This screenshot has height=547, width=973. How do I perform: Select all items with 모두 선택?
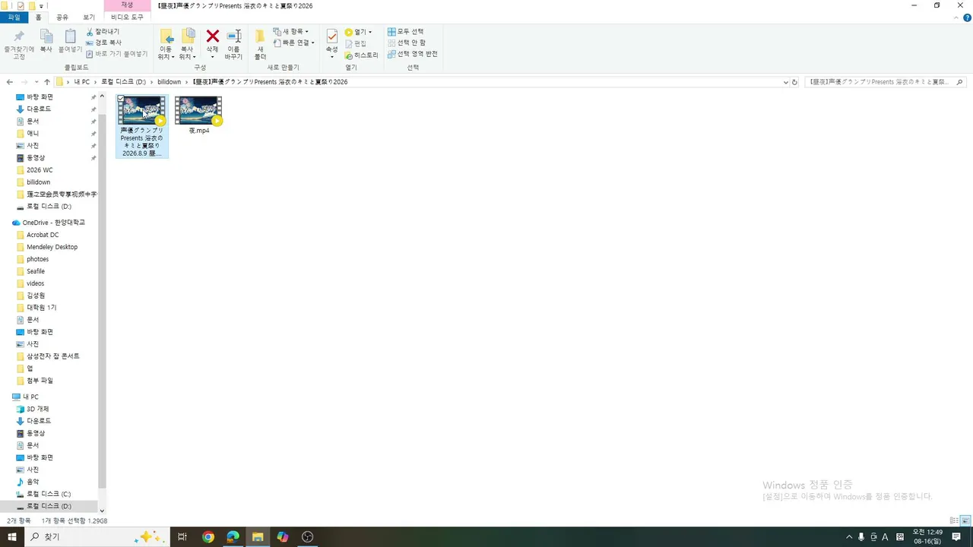pos(405,32)
